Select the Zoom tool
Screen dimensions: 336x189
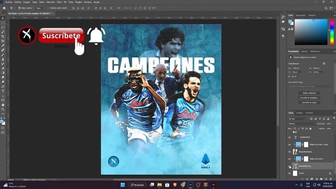point(3,109)
